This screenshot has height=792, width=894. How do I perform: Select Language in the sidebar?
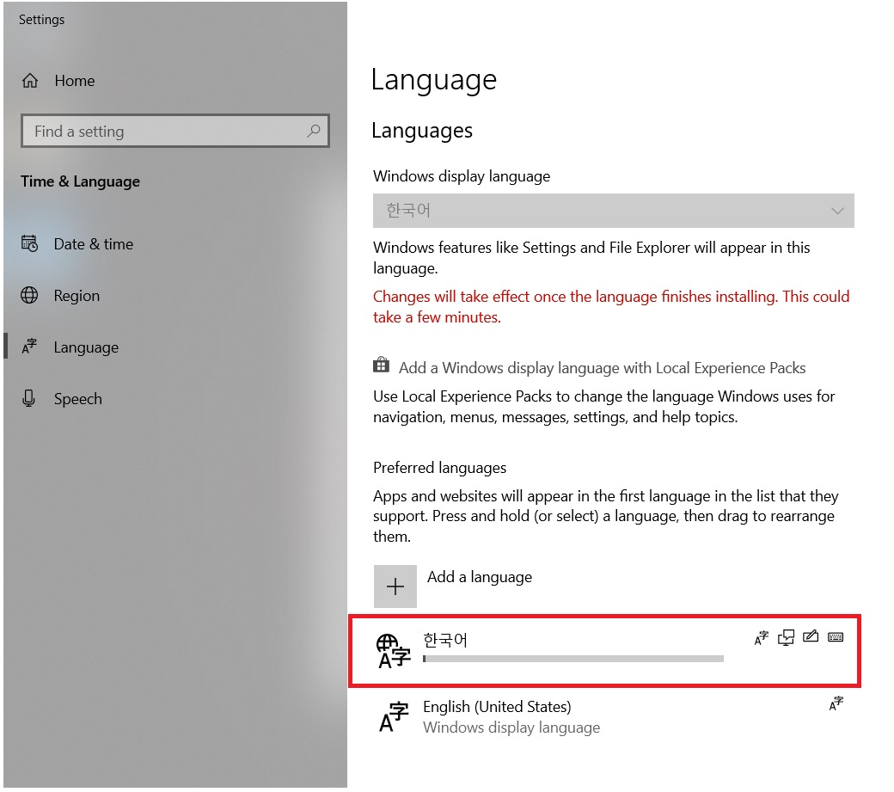[86, 347]
